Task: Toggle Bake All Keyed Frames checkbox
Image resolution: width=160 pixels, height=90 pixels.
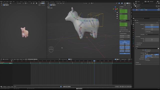Action: [x=120, y=30]
